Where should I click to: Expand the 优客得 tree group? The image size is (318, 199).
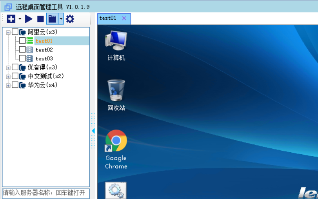8,68
